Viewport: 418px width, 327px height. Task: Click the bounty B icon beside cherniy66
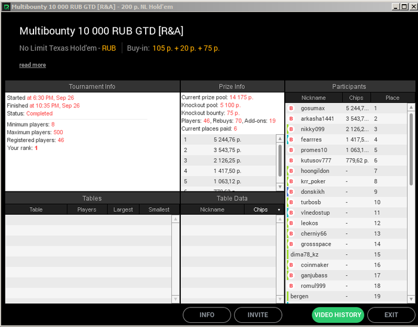pos(291,233)
